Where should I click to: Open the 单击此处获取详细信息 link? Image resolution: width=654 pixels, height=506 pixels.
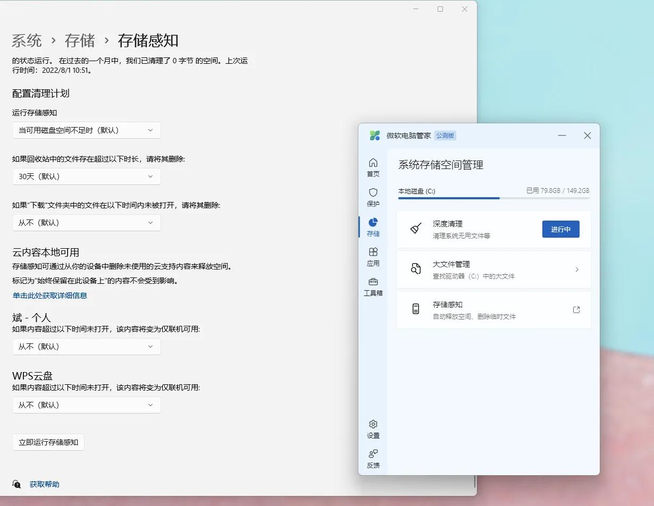tap(51, 296)
